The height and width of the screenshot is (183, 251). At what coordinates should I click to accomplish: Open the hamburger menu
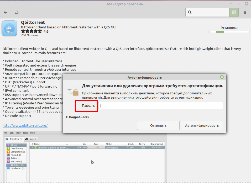click(245, 12)
